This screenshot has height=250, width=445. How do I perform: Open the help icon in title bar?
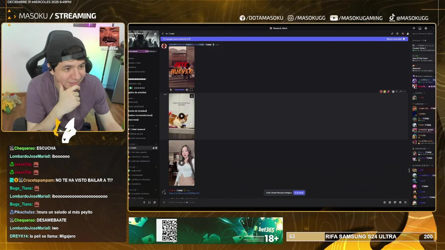point(426,28)
